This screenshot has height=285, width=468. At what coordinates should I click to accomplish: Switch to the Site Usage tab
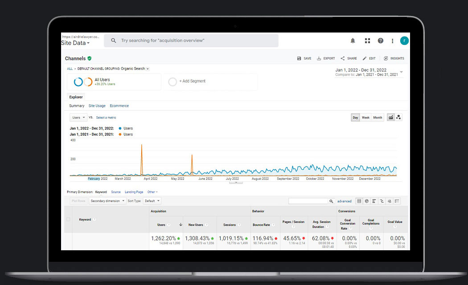pos(97,106)
